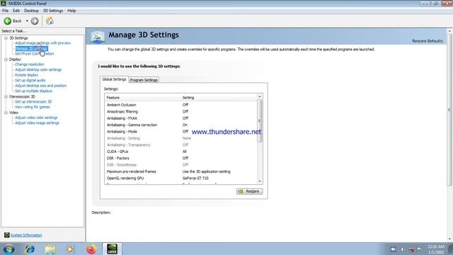Open the Desktop menu

[31, 11]
